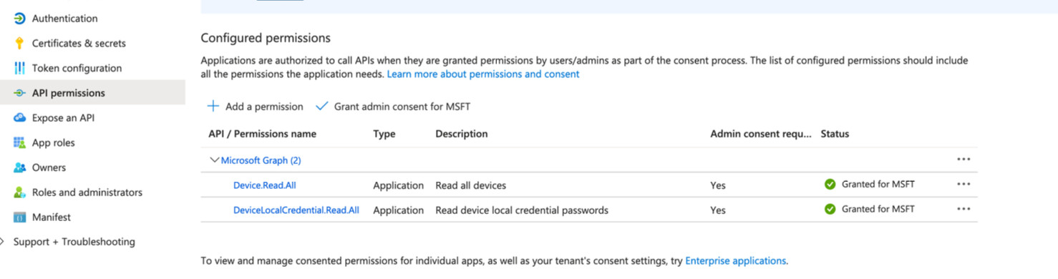Click 'Read all devices' description text
Image resolution: width=1058 pixels, height=279 pixels.
(x=471, y=185)
